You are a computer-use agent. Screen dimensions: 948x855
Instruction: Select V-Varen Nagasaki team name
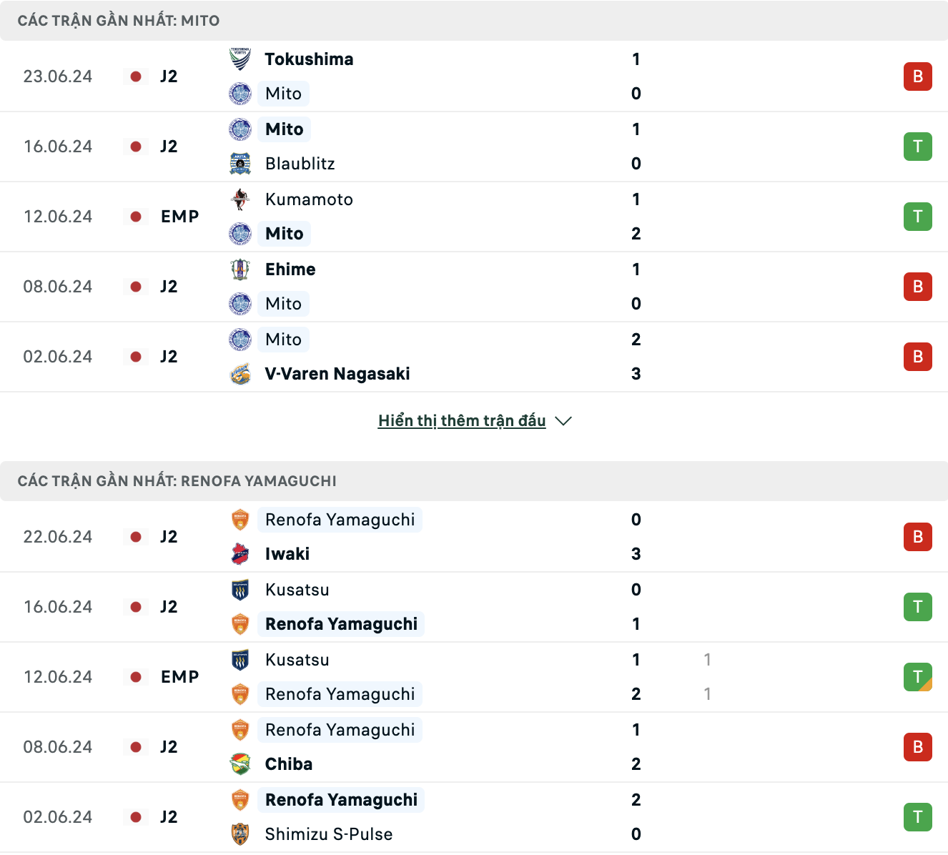[x=337, y=374]
